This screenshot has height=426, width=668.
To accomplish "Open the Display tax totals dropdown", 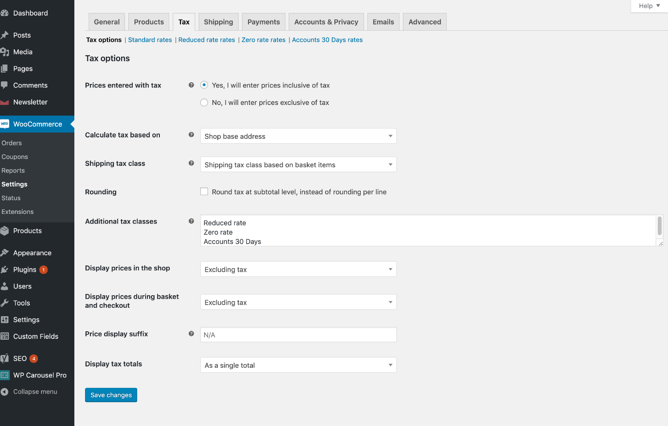I will (x=298, y=365).
